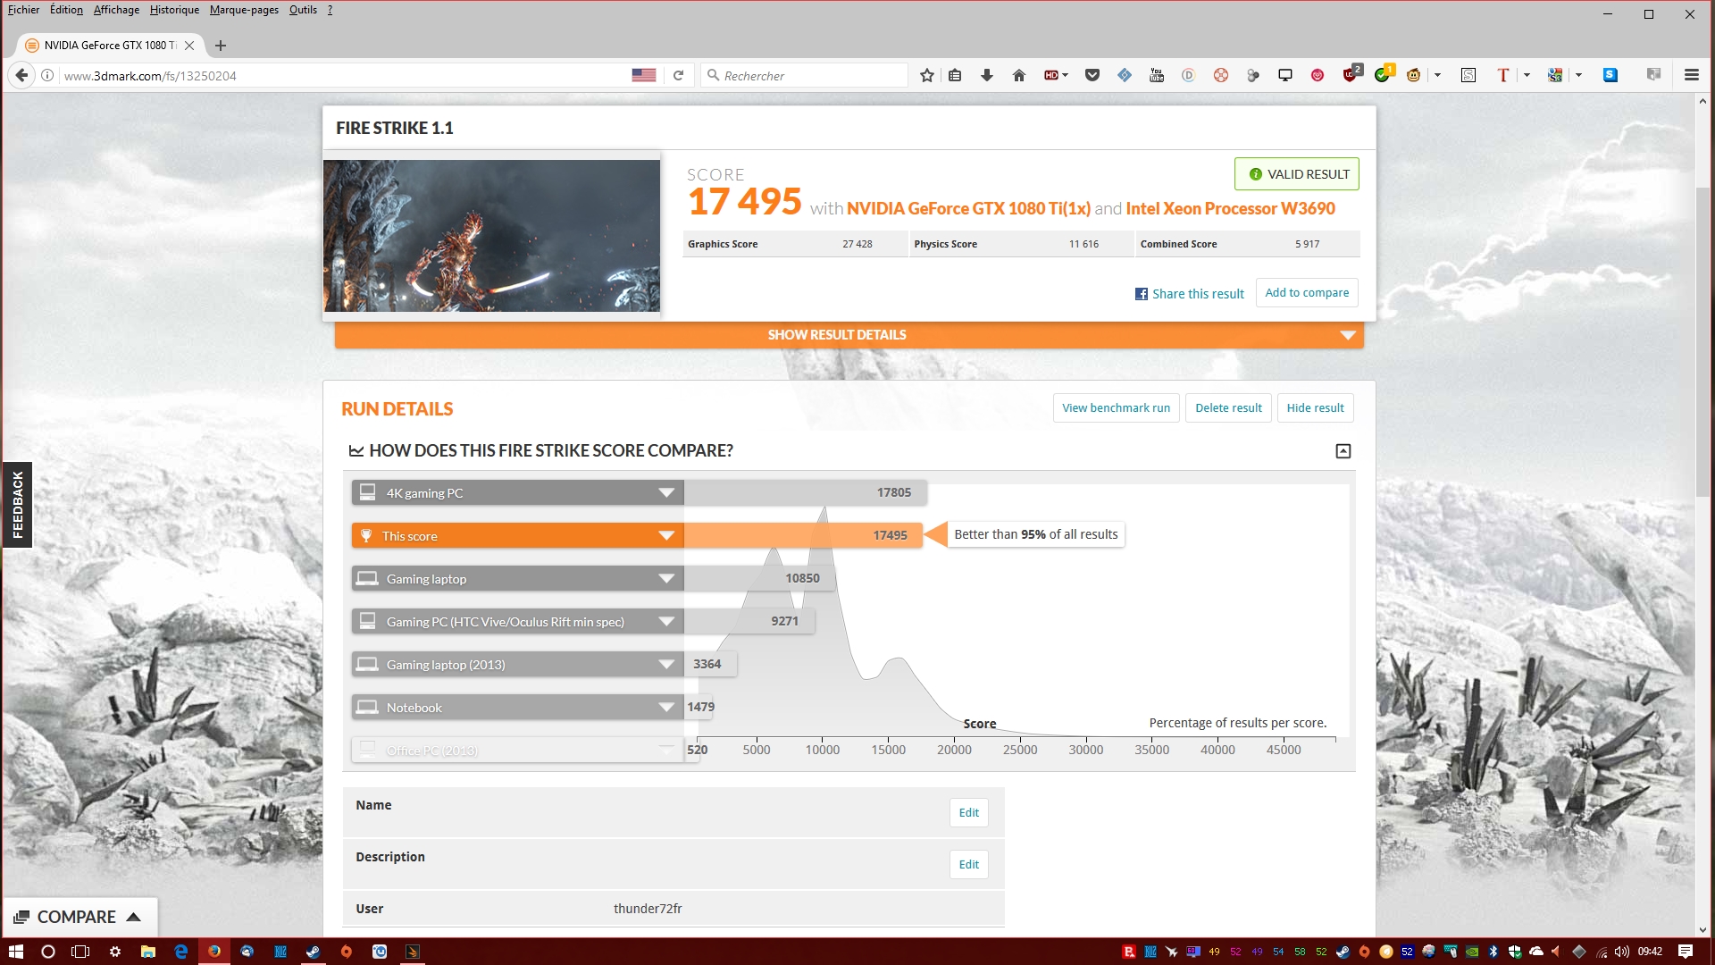Go back to the previous page
The image size is (1715, 965).
[22, 76]
